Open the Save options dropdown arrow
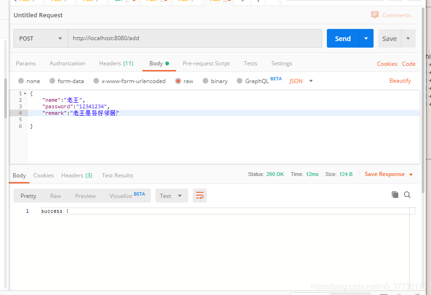431x295 pixels. pyautogui.click(x=408, y=38)
